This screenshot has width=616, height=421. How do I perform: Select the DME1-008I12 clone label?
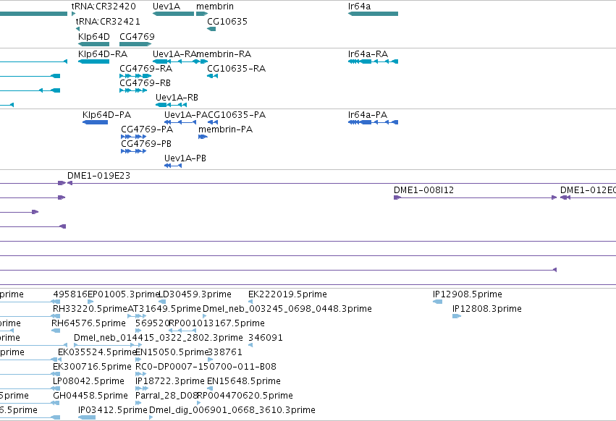coord(424,190)
